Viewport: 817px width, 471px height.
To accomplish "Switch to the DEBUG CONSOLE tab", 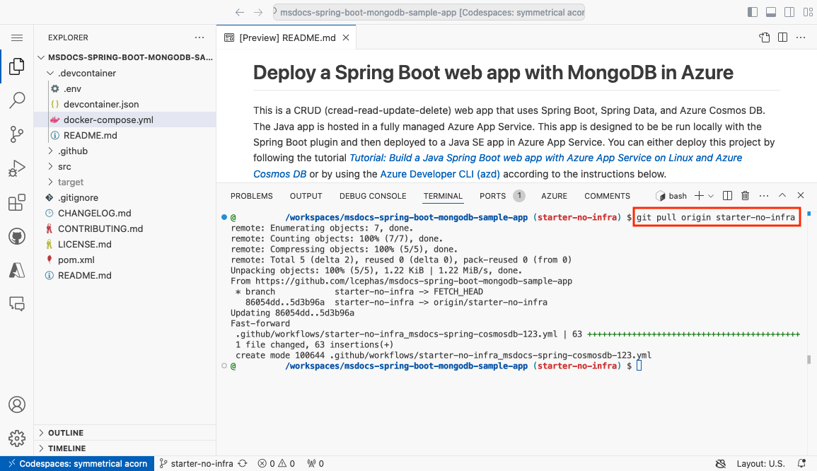I will point(373,196).
